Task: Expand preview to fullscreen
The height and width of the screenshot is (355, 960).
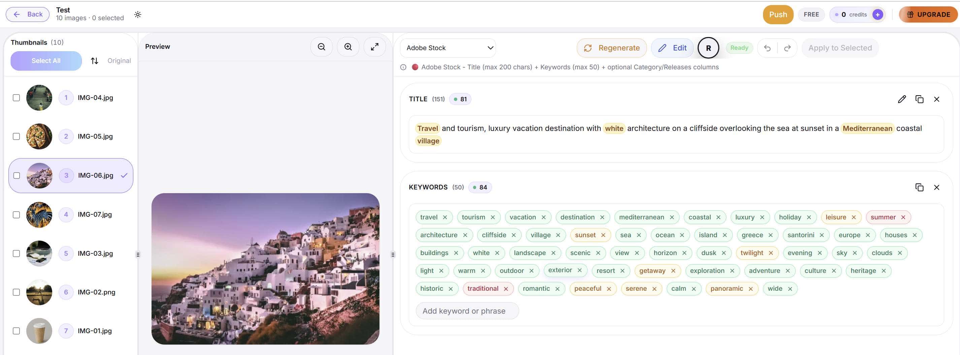Action: 374,46
